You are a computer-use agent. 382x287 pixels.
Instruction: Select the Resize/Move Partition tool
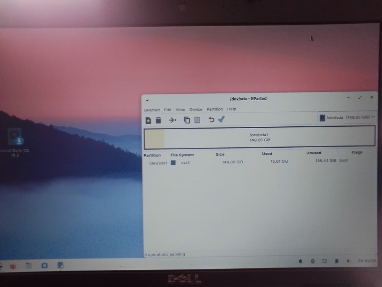[173, 120]
